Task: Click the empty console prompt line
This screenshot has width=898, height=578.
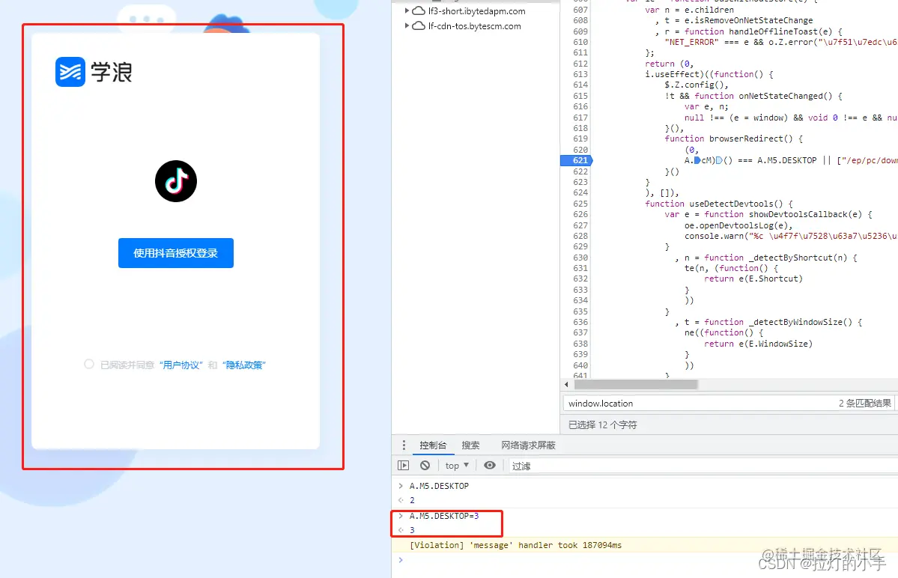Action: [x=644, y=560]
